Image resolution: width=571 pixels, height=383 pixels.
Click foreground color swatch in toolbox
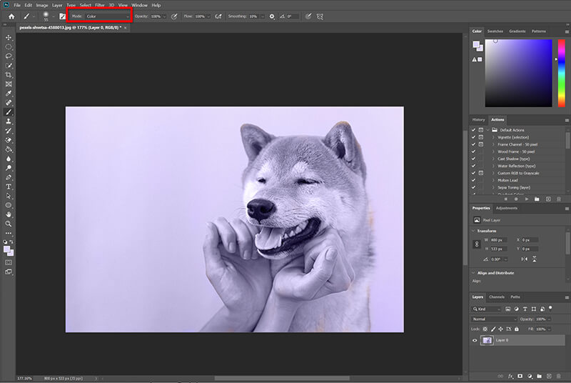coord(6,249)
